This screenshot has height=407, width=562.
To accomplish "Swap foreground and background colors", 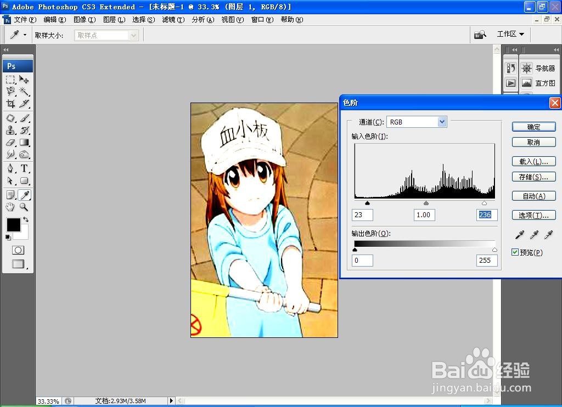I will 26,219.
